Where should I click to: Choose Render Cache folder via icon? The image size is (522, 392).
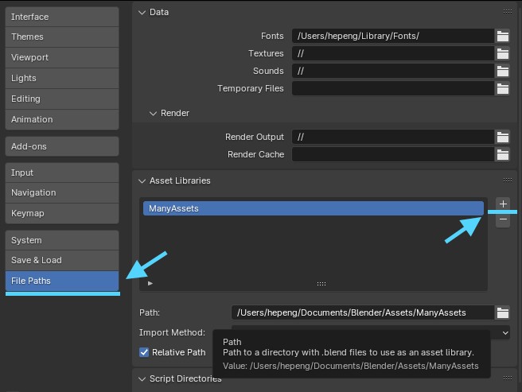[502, 154]
